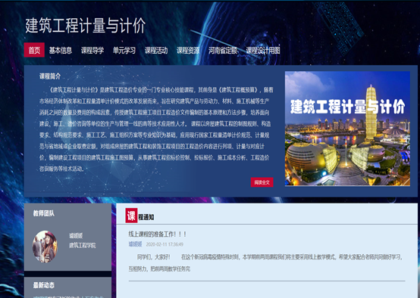Select the 单元学习 menu item
This screenshot has height=298, width=420.
click(124, 50)
